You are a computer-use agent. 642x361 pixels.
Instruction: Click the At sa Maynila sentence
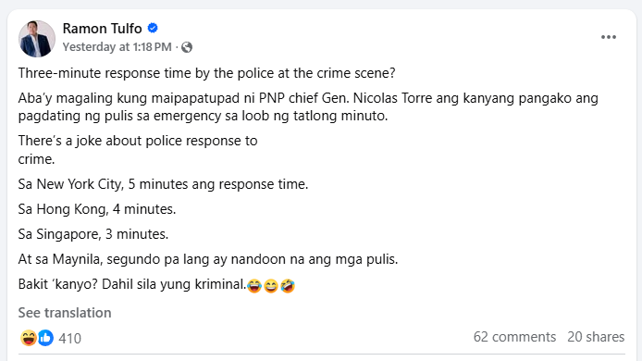pos(208,259)
